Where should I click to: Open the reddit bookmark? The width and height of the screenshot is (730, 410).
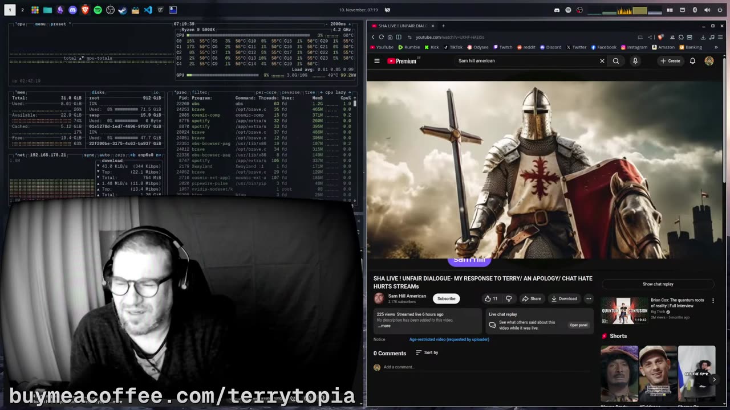(526, 47)
